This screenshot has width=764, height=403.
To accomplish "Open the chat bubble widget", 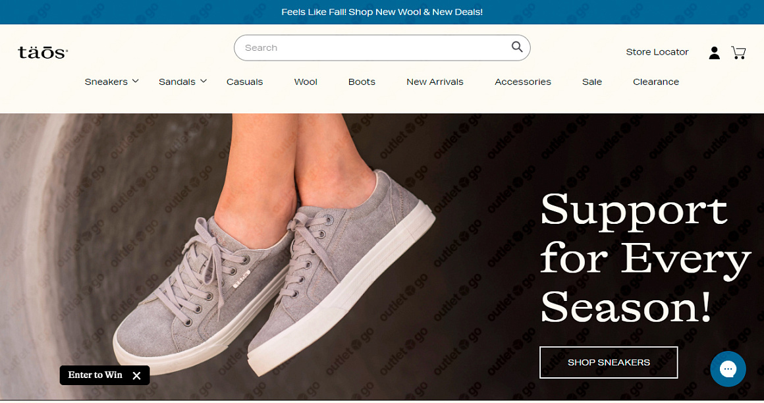I will (x=728, y=369).
